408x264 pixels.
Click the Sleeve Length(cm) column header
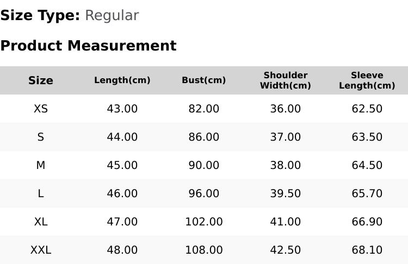[x=367, y=80]
